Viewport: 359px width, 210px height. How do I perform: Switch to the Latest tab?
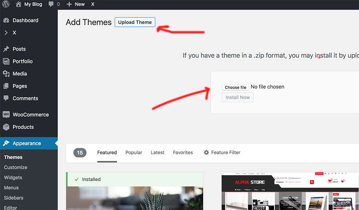pyautogui.click(x=157, y=153)
